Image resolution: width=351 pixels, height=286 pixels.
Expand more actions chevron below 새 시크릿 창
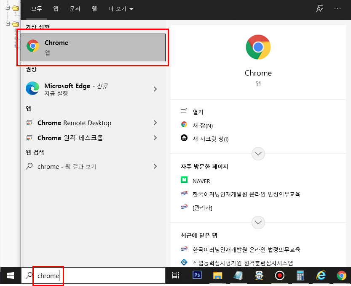pyautogui.click(x=258, y=154)
